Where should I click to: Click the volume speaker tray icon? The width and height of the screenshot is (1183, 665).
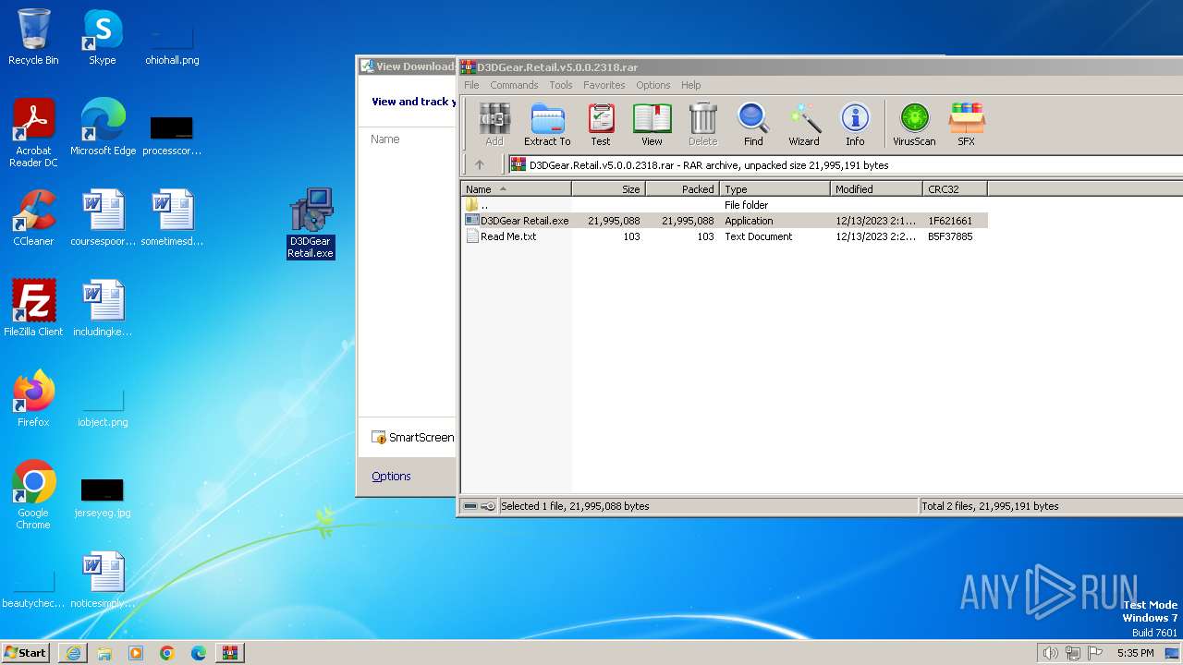coord(1050,653)
